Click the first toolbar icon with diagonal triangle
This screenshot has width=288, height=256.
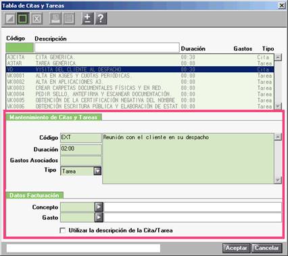click(x=10, y=19)
